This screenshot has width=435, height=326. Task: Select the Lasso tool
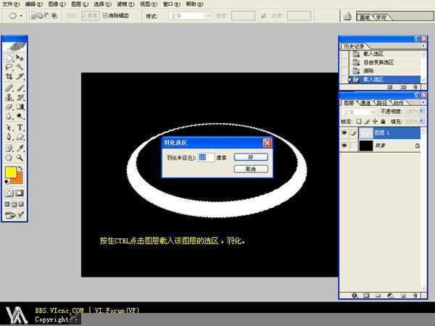(9, 67)
